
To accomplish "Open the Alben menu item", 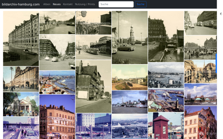I will click(x=47, y=4).
